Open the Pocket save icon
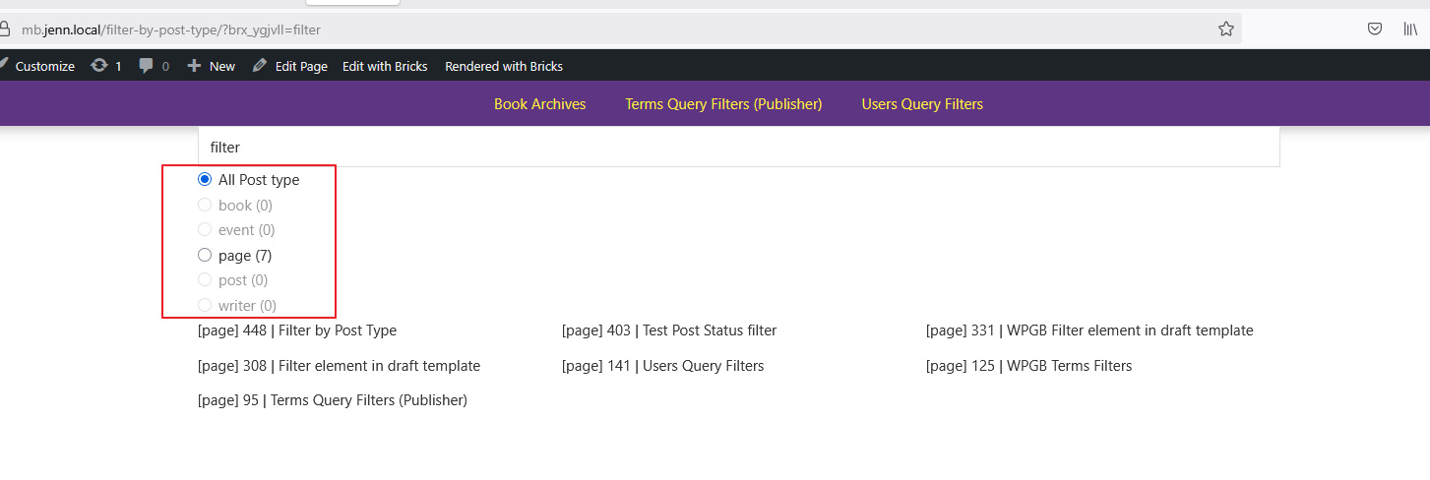This screenshot has height=480, width=1430. coord(1375,30)
